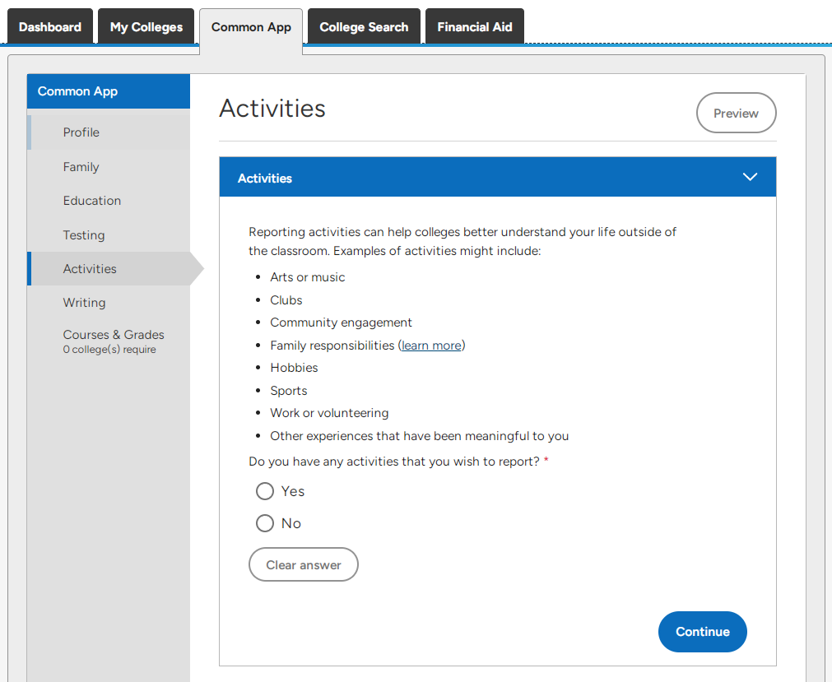Go to Education section in sidebar
Screen dimensions: 832x682
[x=109, y=201]
